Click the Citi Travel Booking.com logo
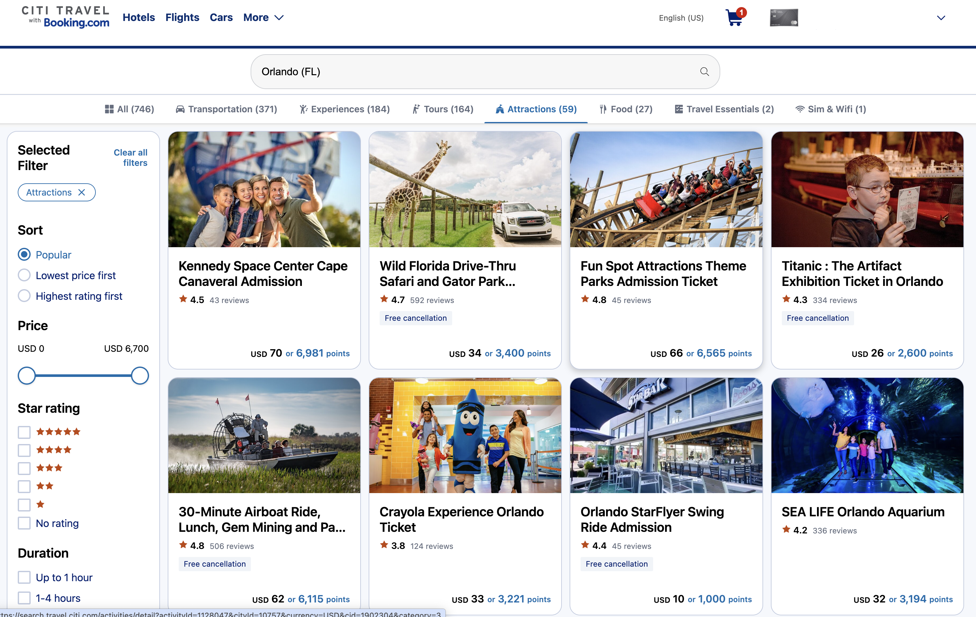Screen dimensions: 976x617 tap(66, 17)
